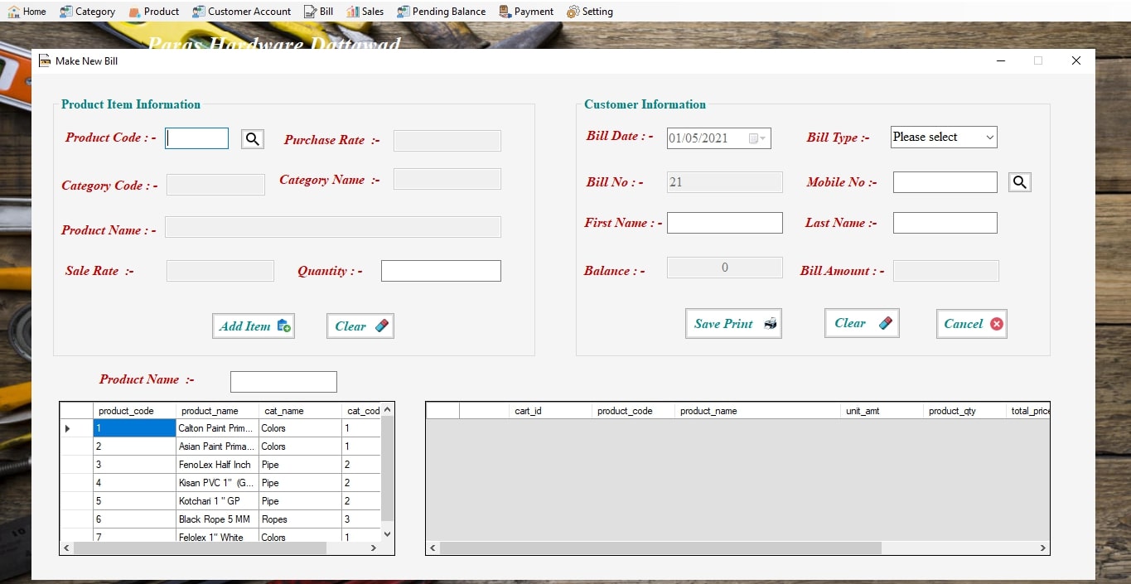Click the Product Code search magnifier icon
The height and width of the screenshot is (584, 1131).
253,139
